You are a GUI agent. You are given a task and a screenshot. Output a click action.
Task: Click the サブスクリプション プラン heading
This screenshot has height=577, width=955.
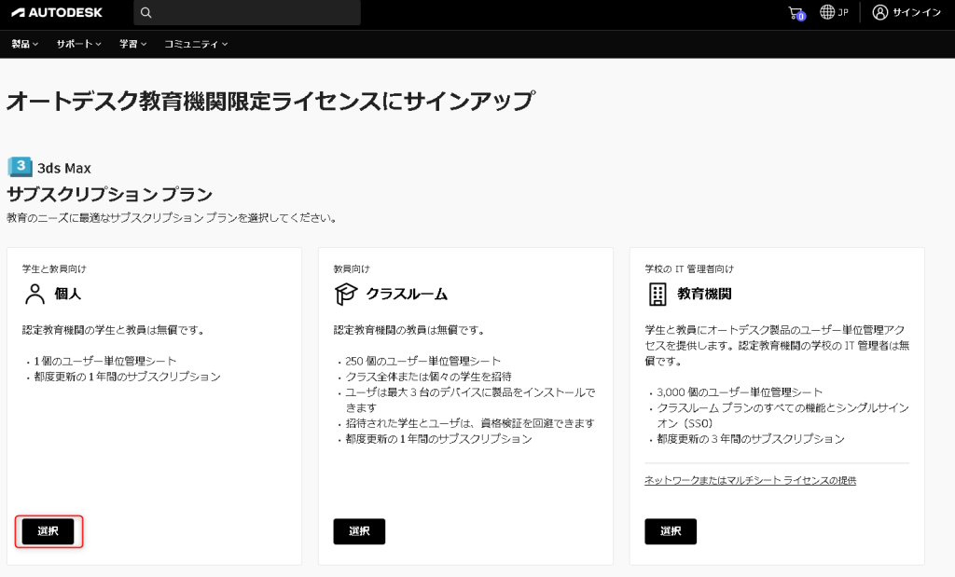(110, 195)
